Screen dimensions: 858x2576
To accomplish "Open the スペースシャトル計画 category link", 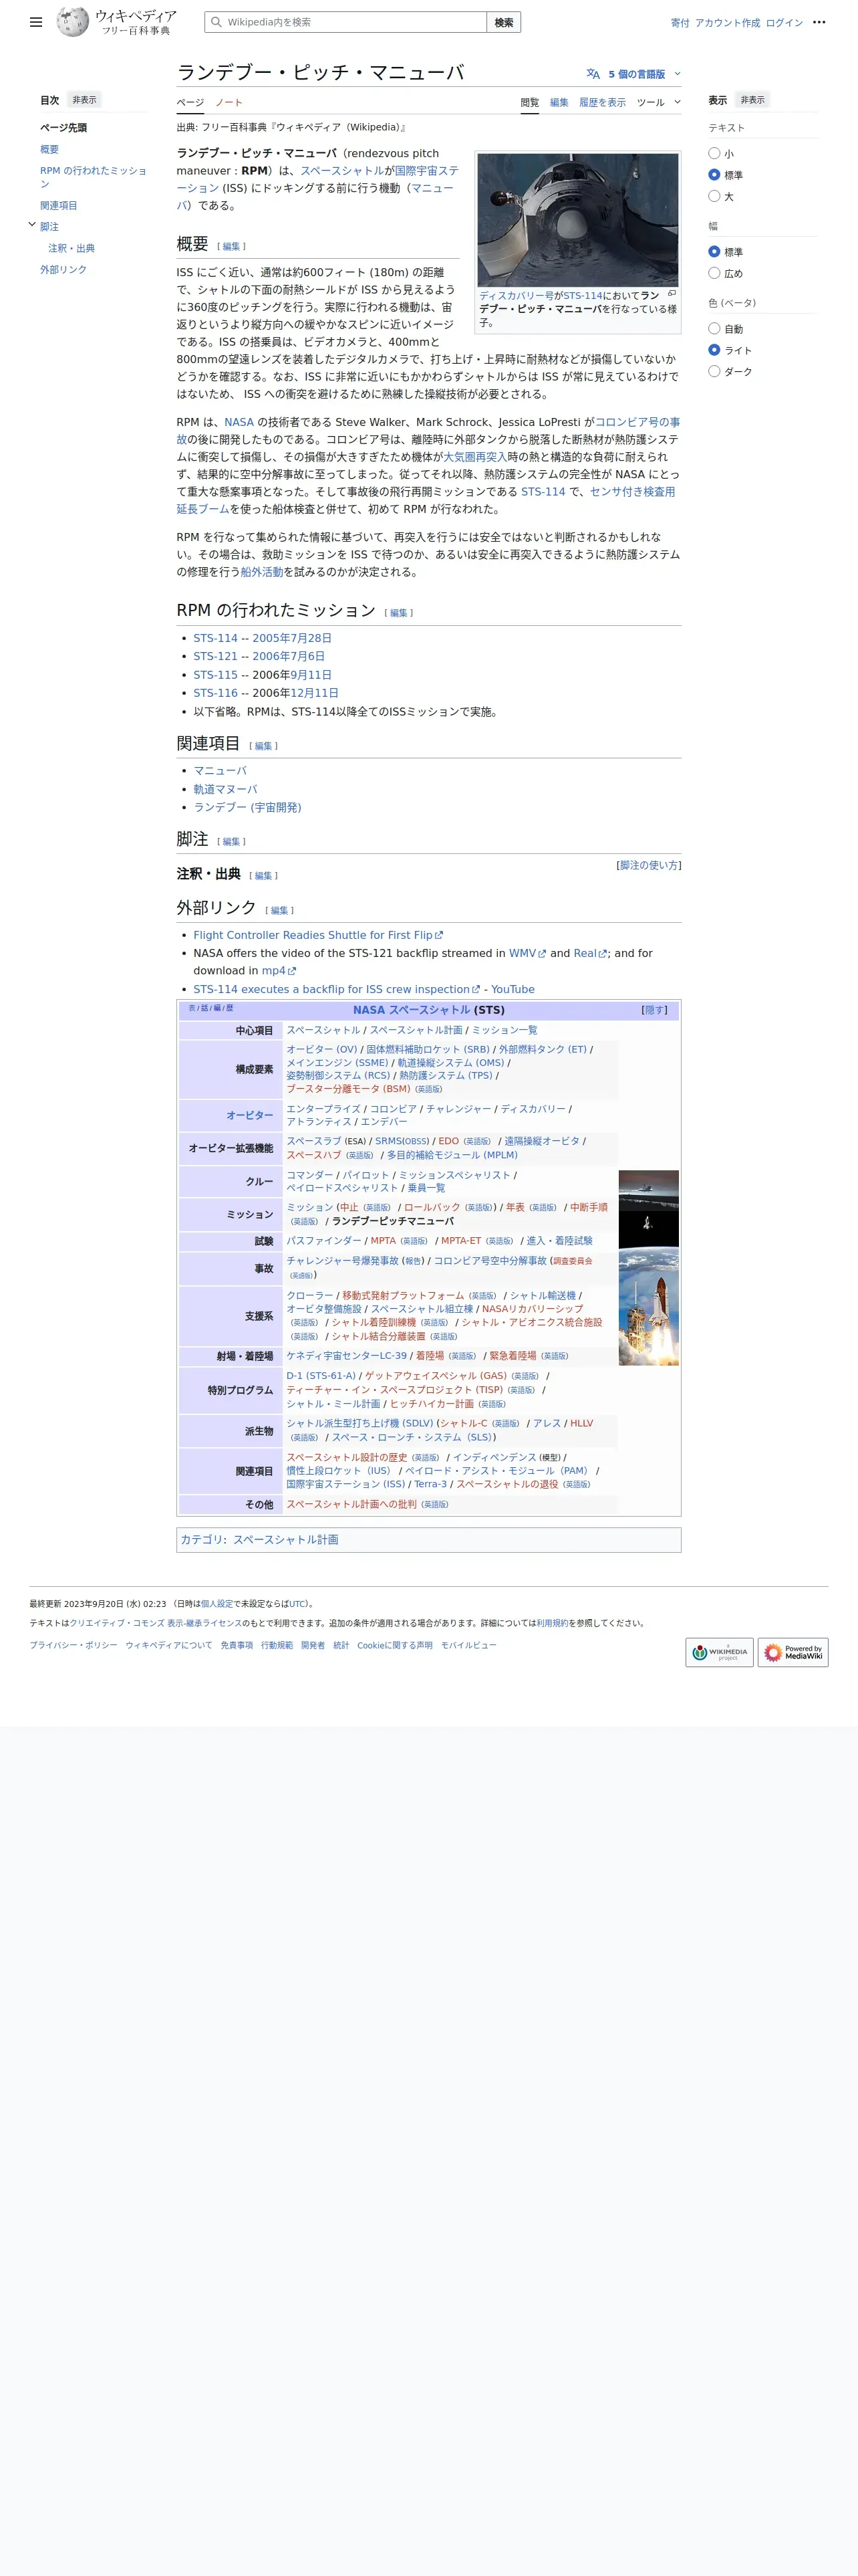I will pos(286,1539).
